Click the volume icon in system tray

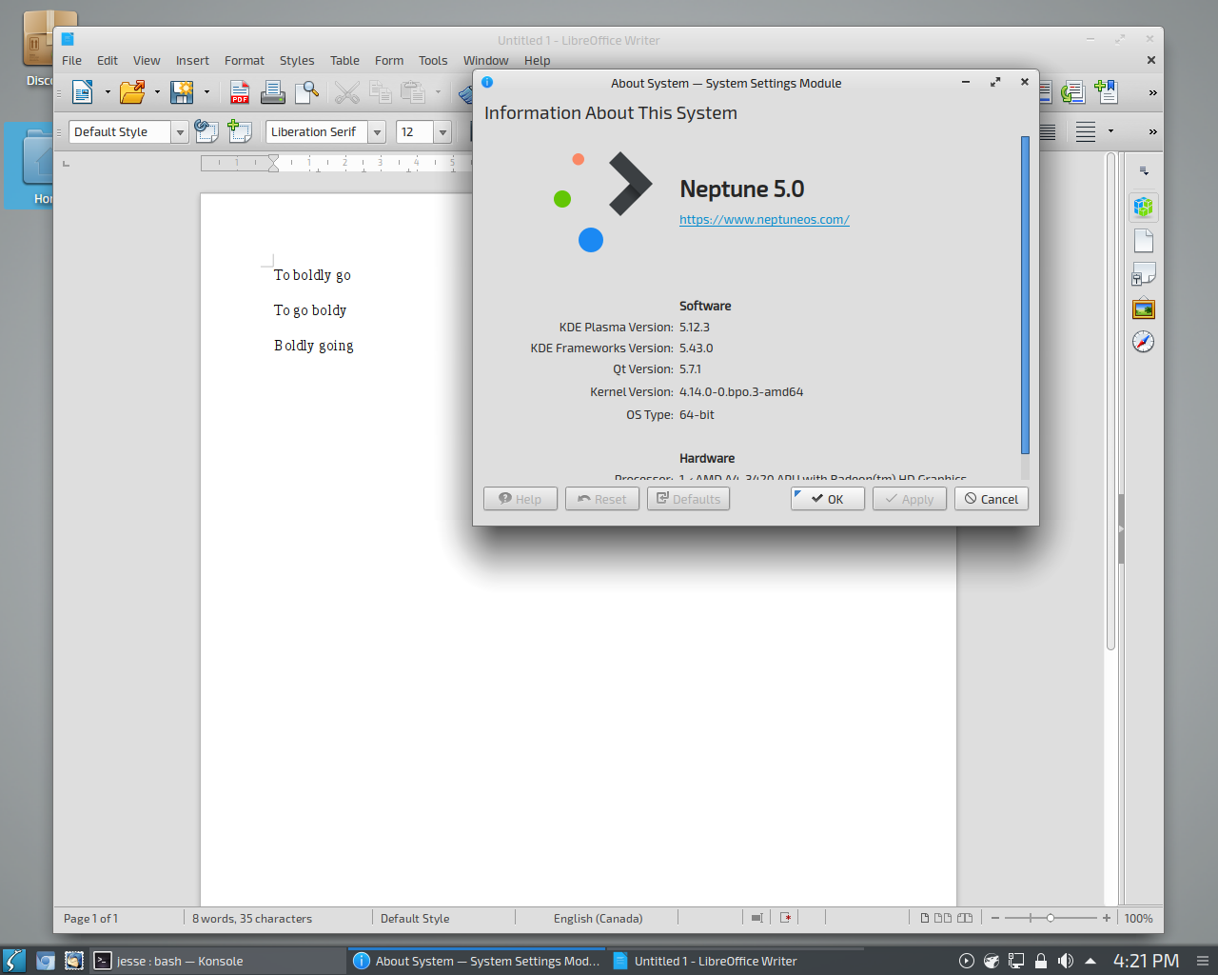tap(1066, 961)
